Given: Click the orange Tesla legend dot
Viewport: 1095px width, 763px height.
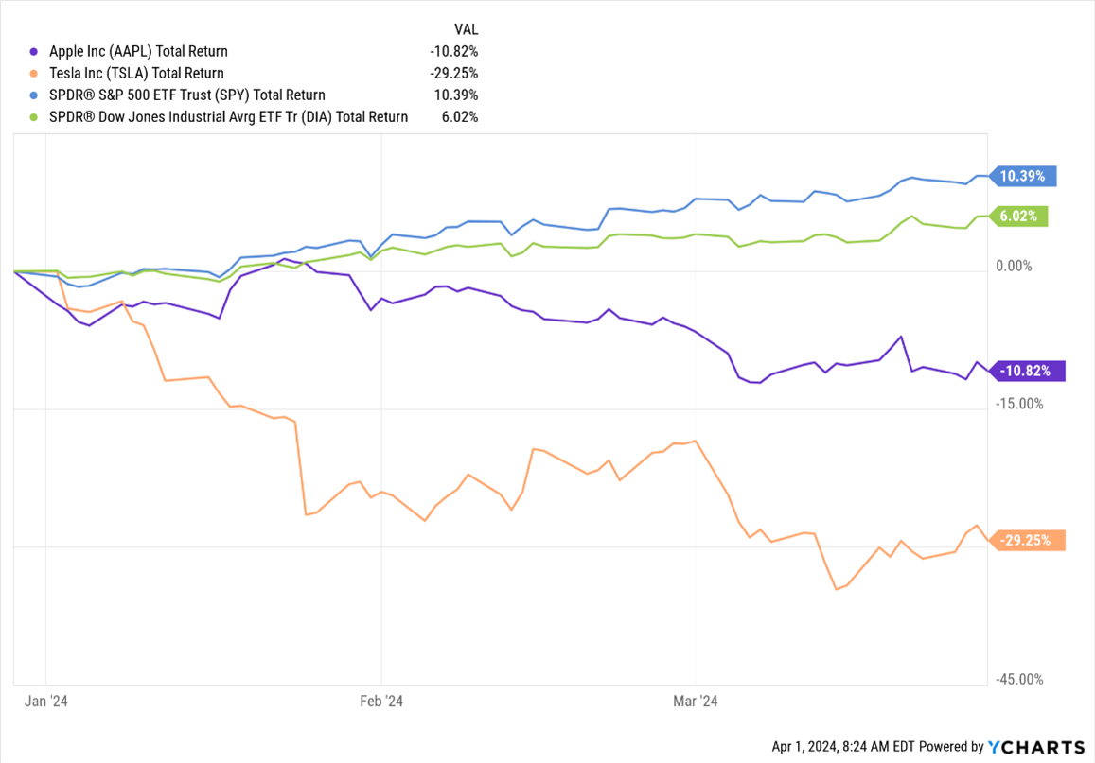Looking at the screenshot, I should pyautogui.click(x=35, y=74).
